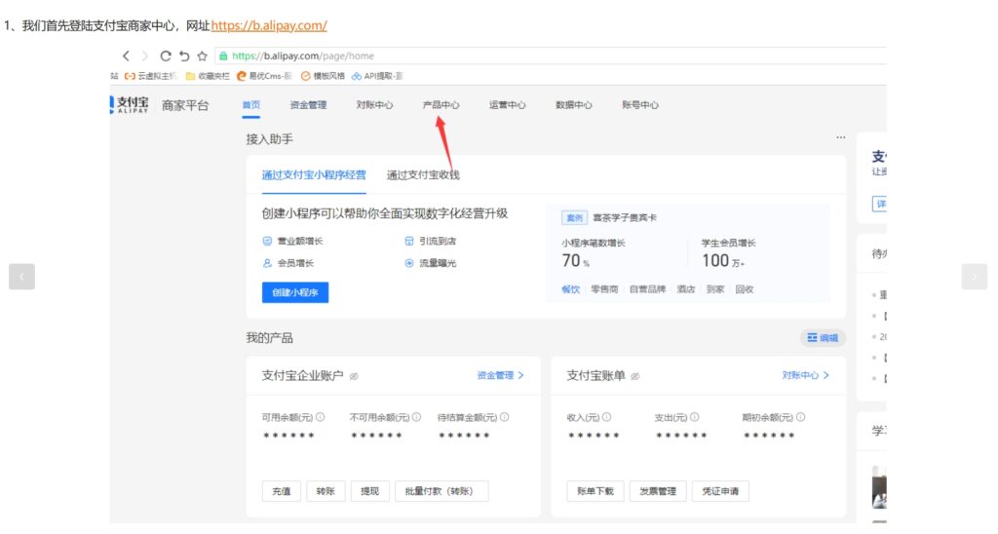
Task: Click the browser back arrow
Action: coord(126,56)
